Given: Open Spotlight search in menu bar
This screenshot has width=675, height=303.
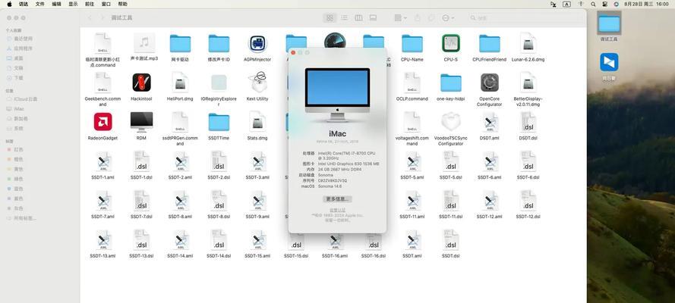Looking at the screenshot, I should point(593,4).
